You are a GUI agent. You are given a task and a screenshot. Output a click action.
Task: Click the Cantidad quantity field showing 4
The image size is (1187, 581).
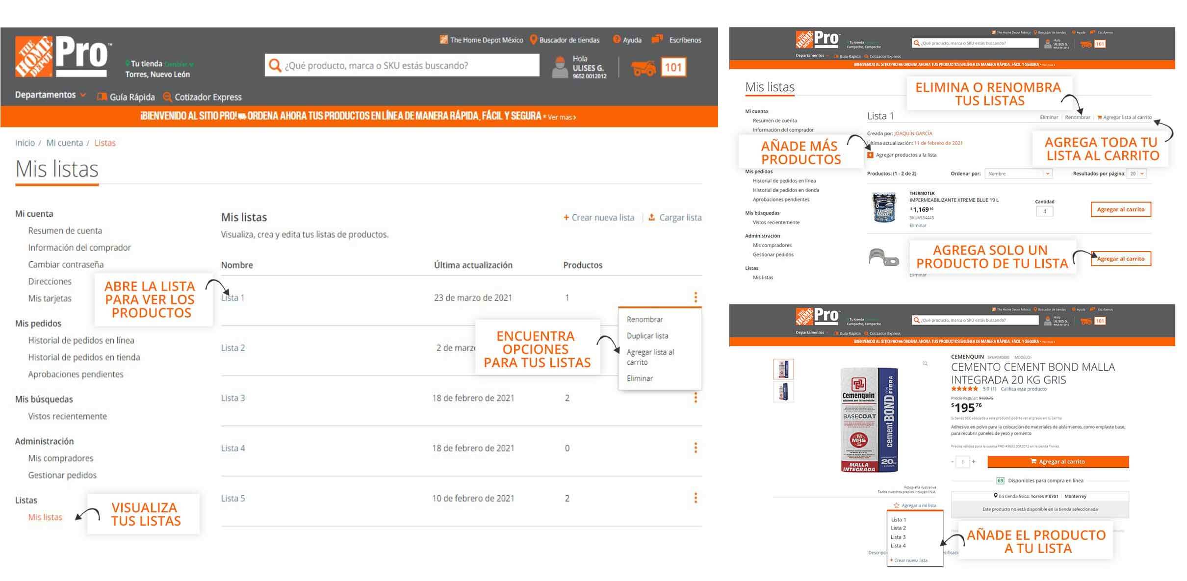point(1045,211)
